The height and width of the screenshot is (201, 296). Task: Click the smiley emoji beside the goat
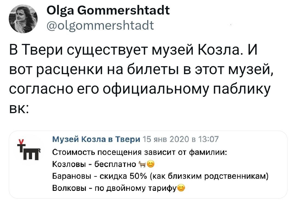(x=150, y=164)
